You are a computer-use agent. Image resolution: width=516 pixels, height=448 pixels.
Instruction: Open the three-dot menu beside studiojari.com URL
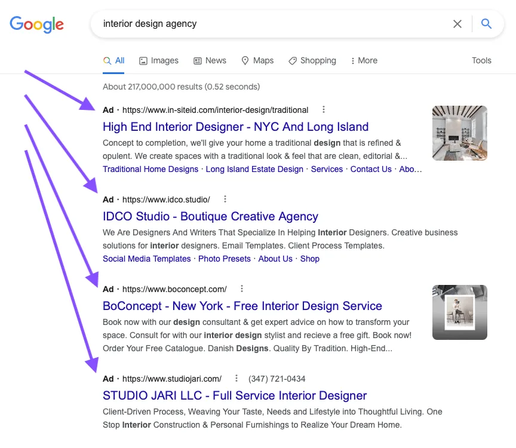(x=236, y=378)
